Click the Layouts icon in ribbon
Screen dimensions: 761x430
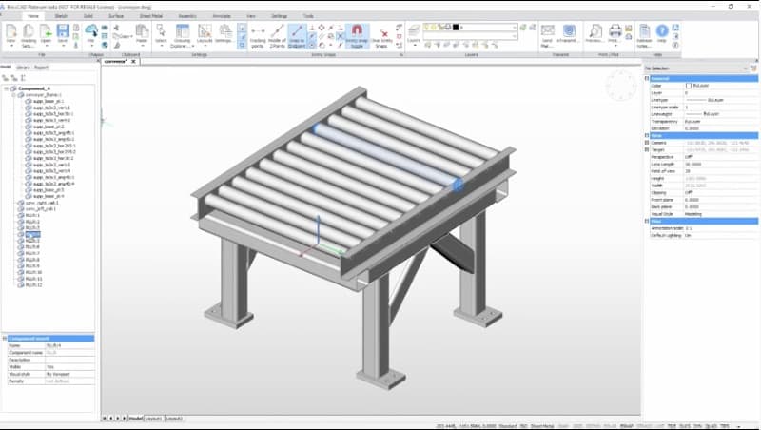[x=205, y=31]
